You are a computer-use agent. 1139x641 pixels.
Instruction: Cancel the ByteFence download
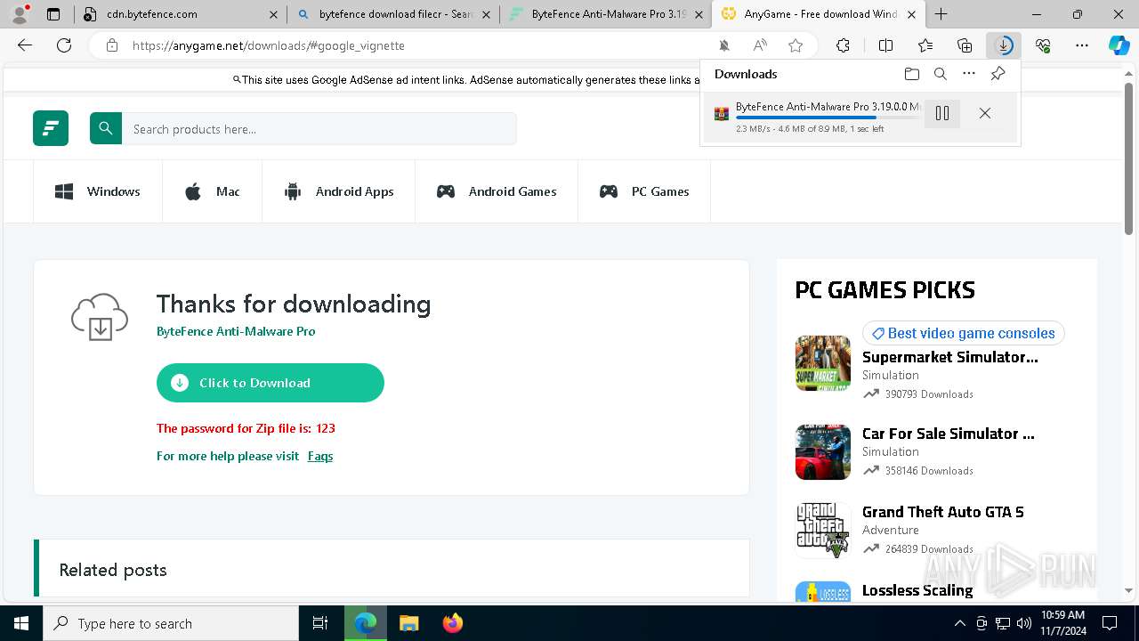tap(985, 113)
